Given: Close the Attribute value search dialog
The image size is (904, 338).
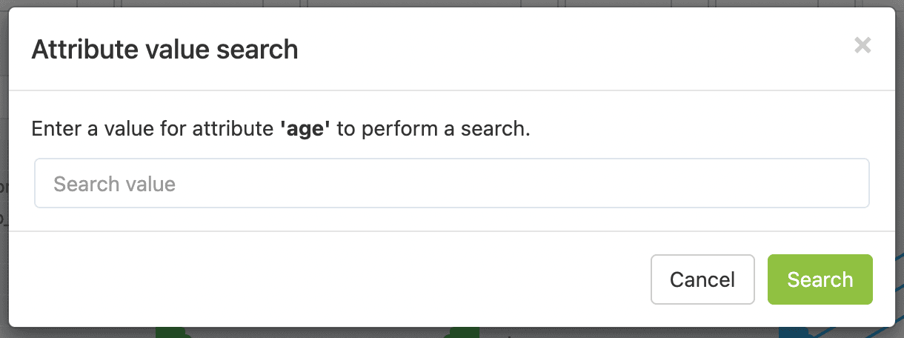Looking at the screenshot, I should tap(862, 46).
